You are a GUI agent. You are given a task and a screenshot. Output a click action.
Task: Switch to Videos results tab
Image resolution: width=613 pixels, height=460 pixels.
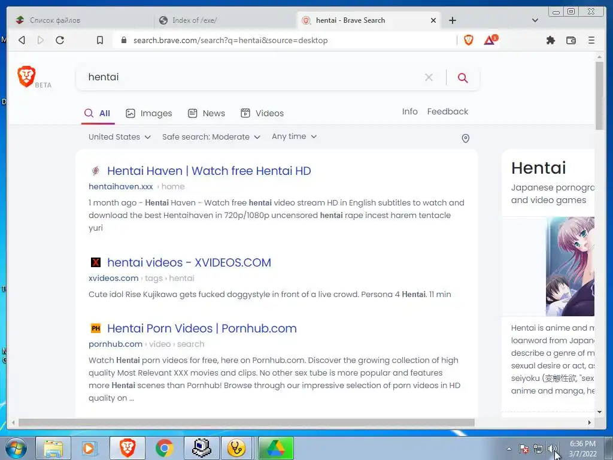pyautogui.click(x=262, y=113)
